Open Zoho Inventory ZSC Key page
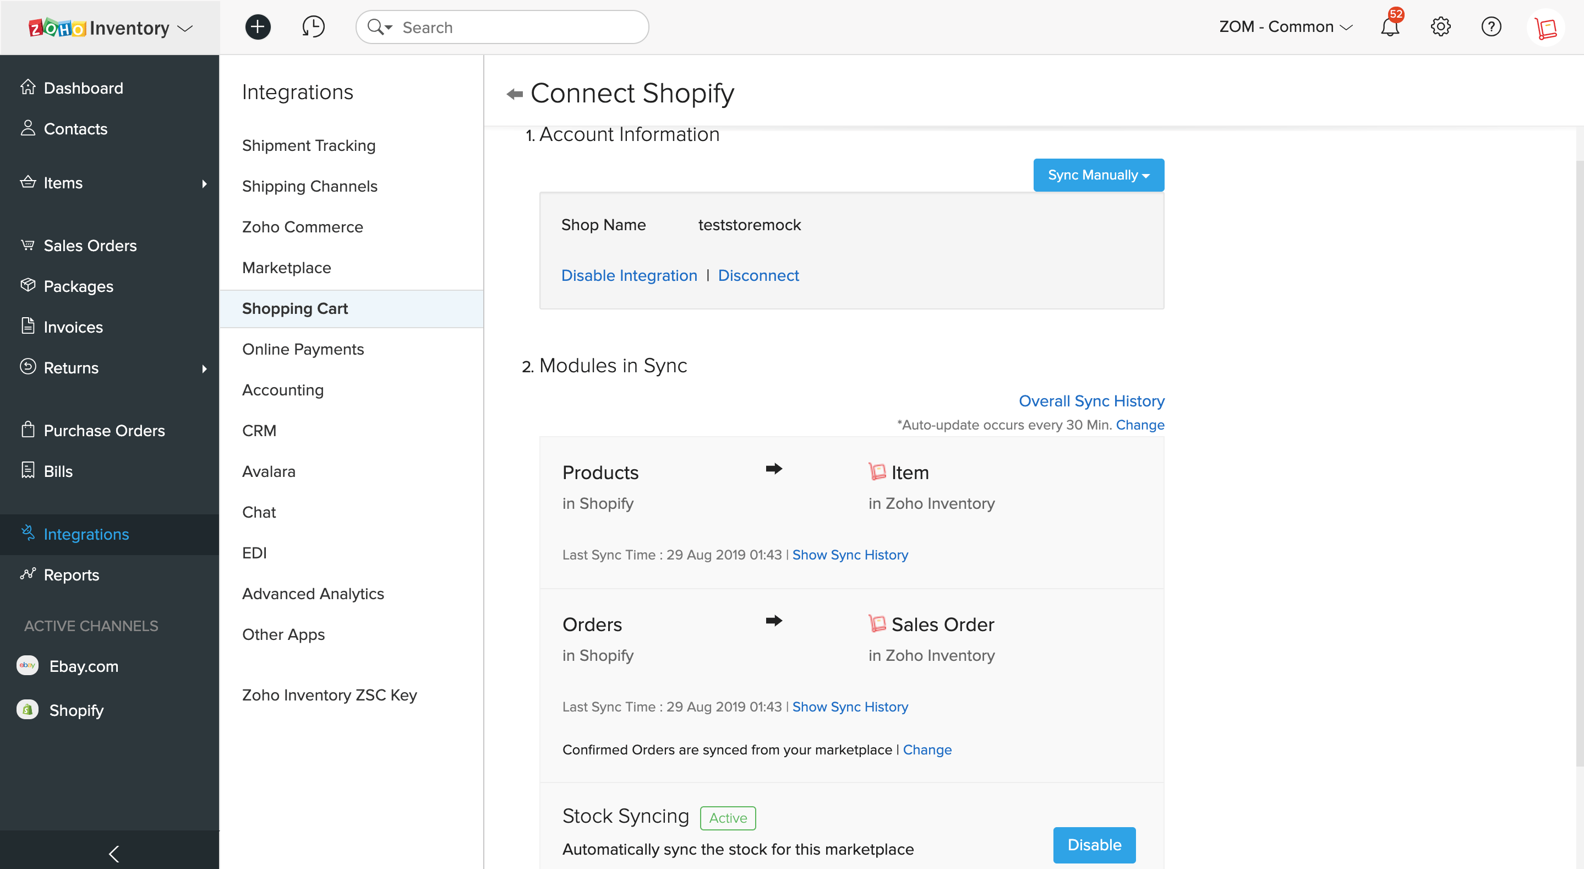 coord(330,694)
